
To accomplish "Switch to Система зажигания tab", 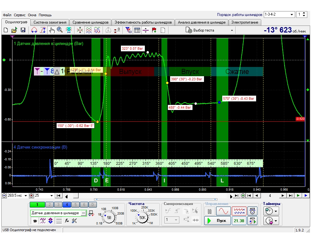I will click(x=50, y=22).
